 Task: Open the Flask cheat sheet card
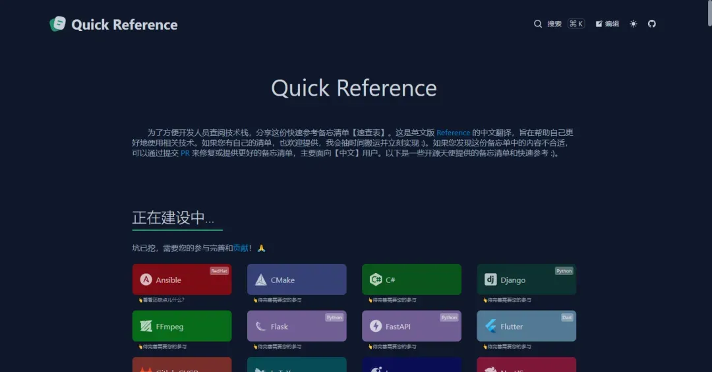tap(297, 326)
